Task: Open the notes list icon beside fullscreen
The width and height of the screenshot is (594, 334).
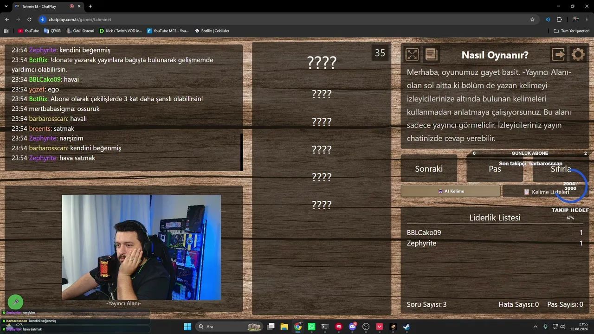Action: (x=431, y=55)
